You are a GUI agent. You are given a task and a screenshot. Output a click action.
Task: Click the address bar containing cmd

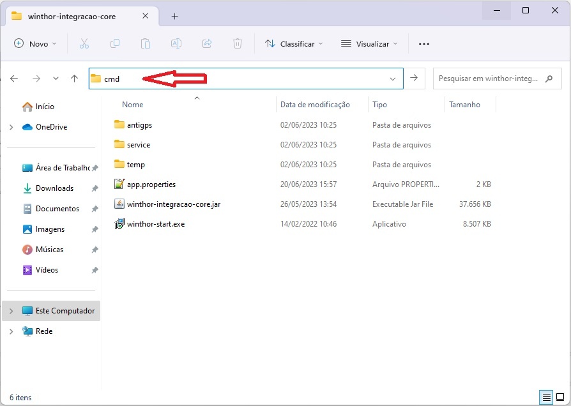[246, 79]
